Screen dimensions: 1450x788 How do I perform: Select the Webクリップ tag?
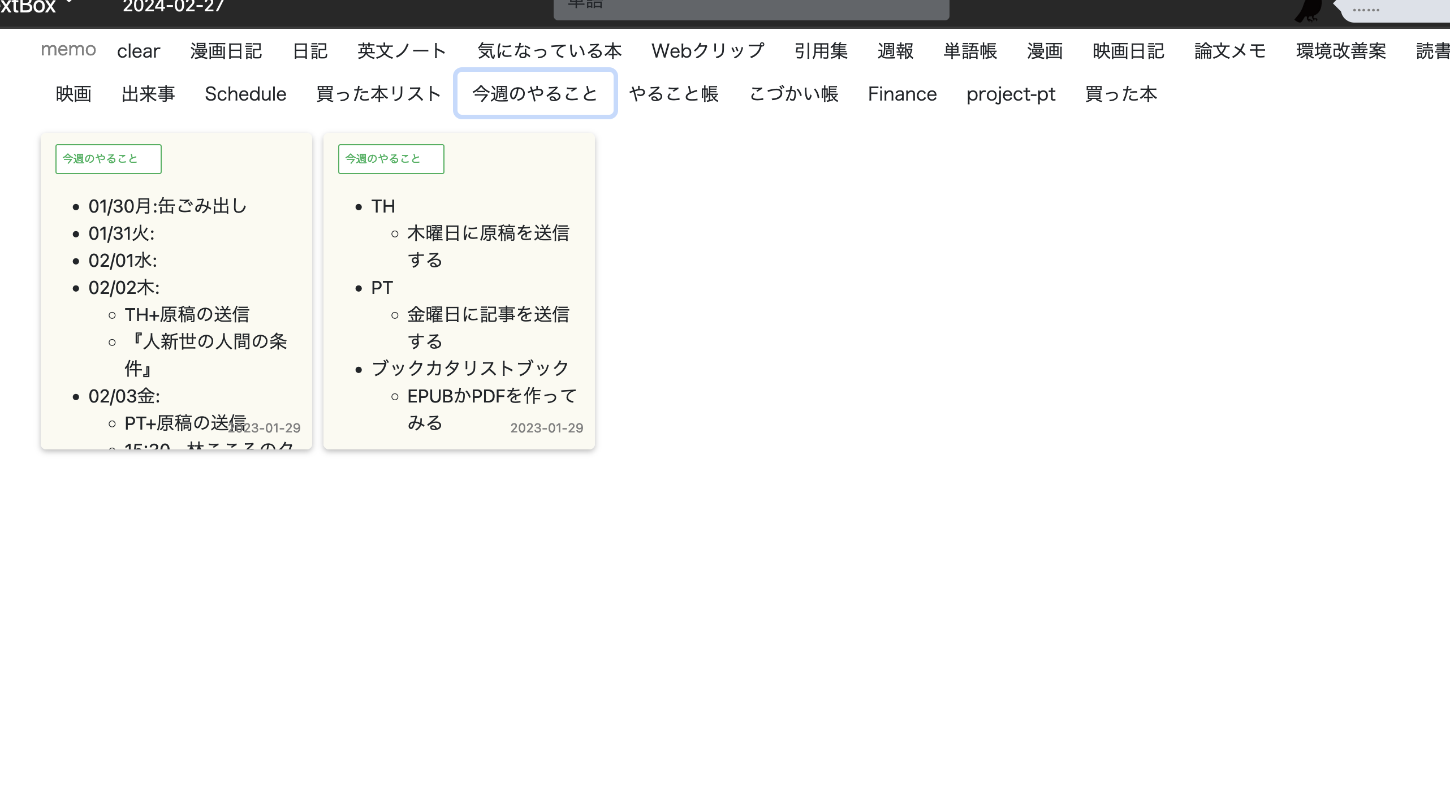(707, 50)
